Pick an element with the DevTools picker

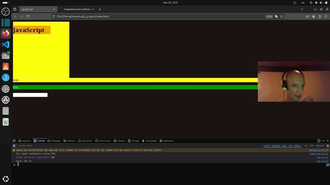[x=14, y=141]
